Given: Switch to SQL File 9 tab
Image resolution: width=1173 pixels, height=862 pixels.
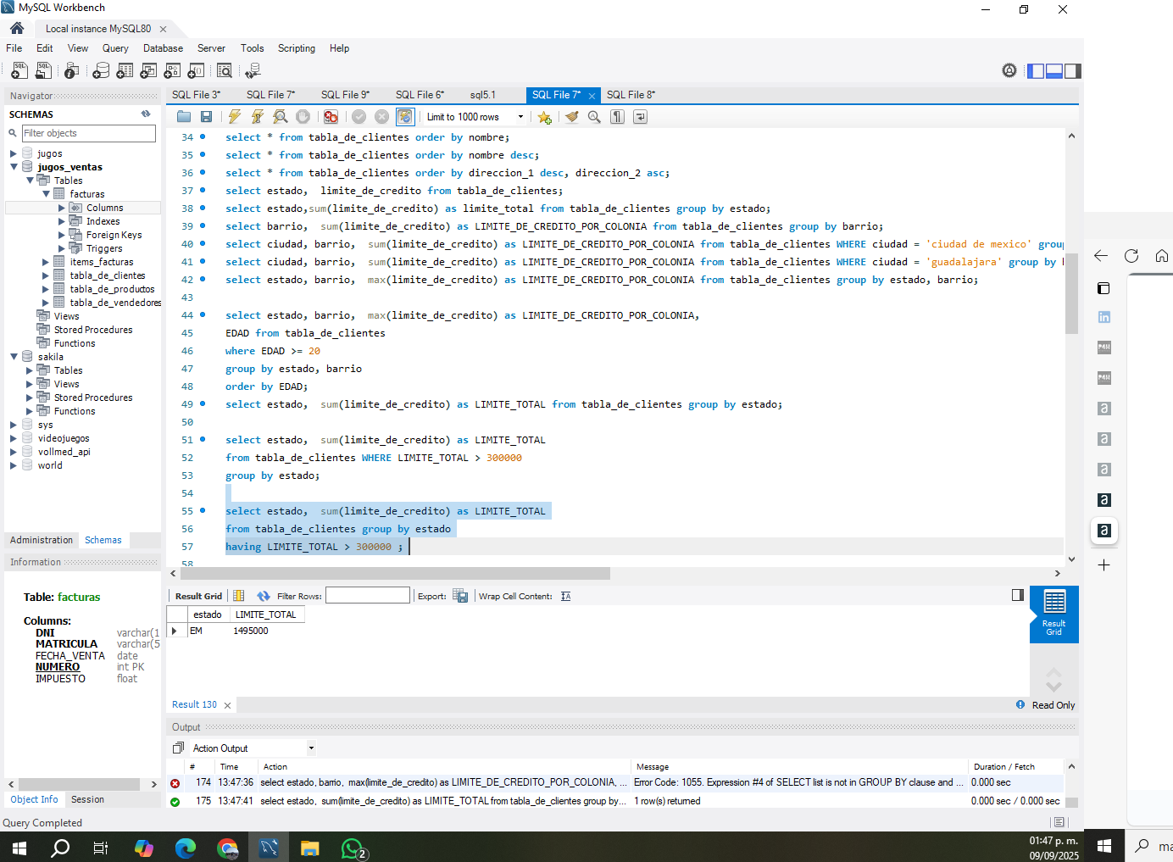Looking at the screenshot, I should point(345,95).
